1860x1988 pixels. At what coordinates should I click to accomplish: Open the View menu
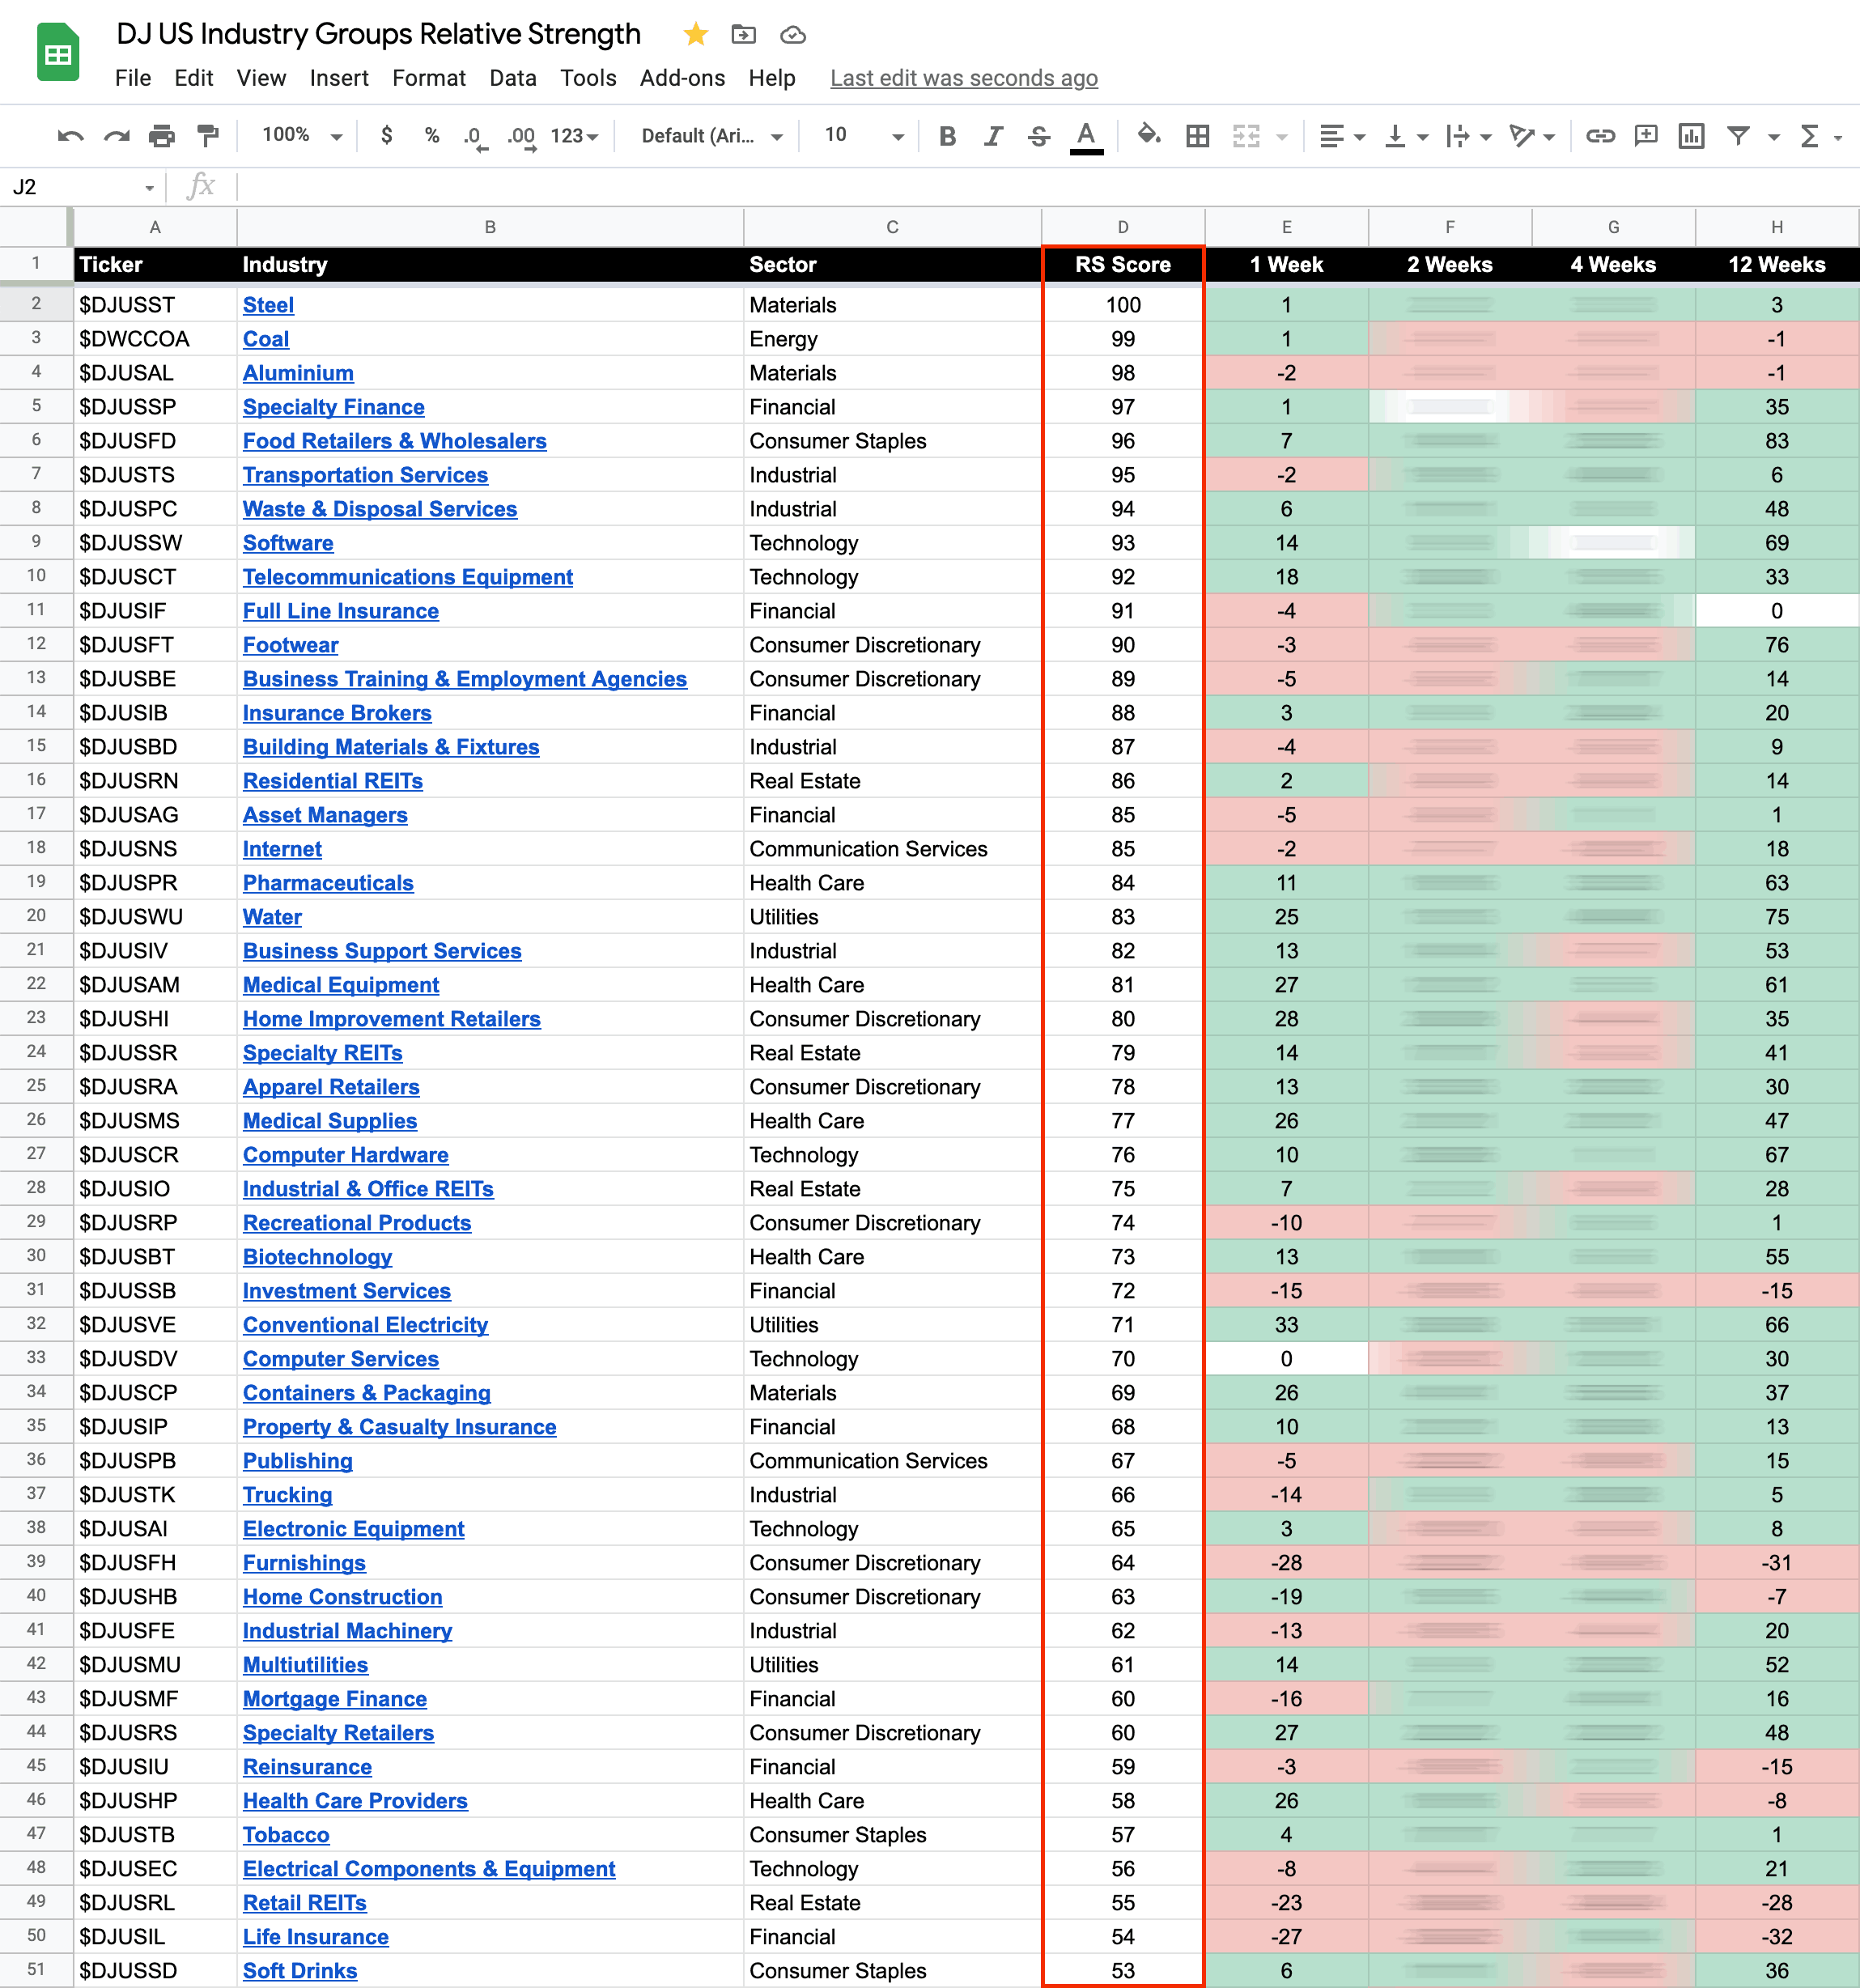261,78
